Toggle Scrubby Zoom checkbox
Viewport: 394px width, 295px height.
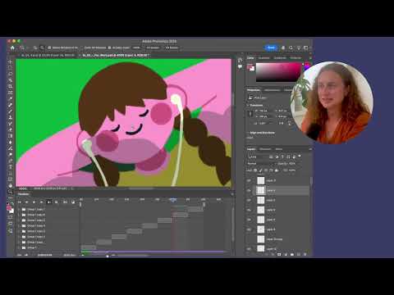110,48
